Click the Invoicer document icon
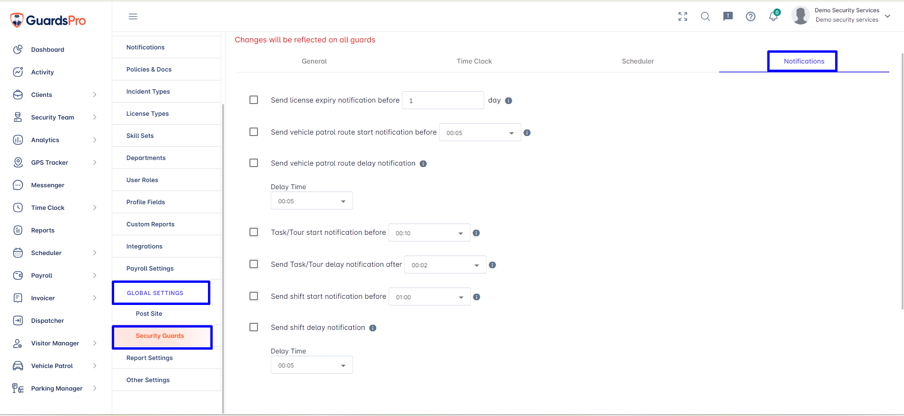Screen dimensions: 904x416 (x=18, y=298)
